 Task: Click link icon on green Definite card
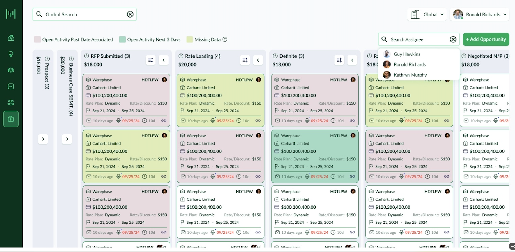click(x=352, y=176)
